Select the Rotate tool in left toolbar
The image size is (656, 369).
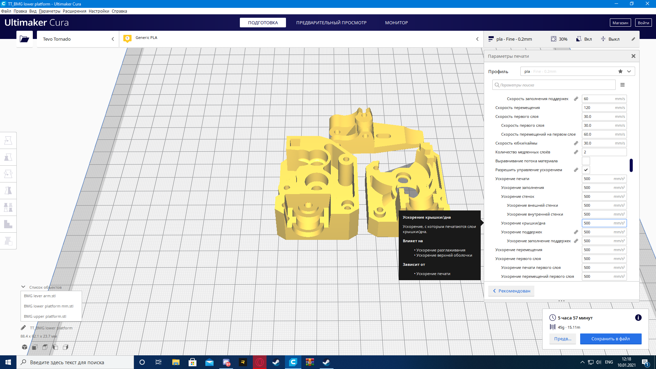click(8, 174)
